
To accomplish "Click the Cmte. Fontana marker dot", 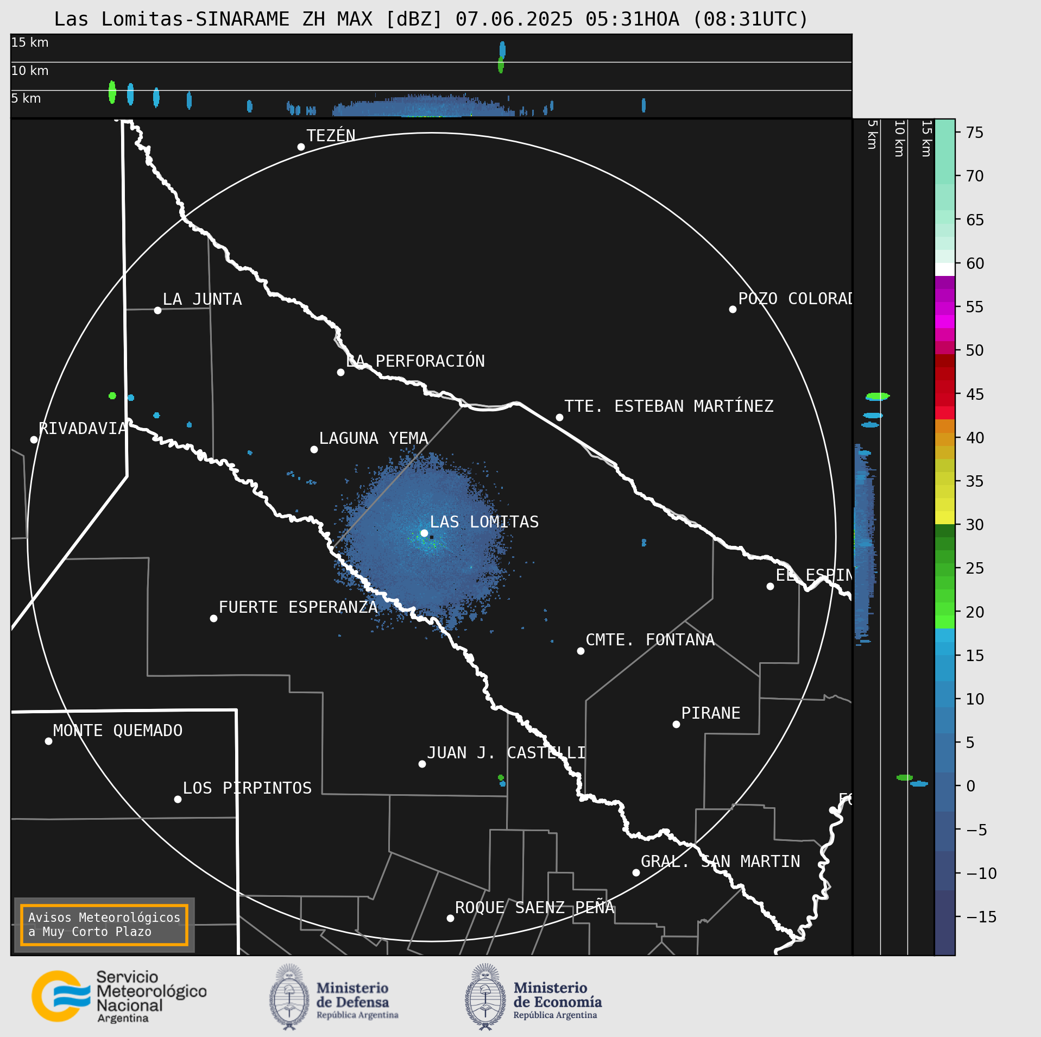I will click(x=581, y=651).
